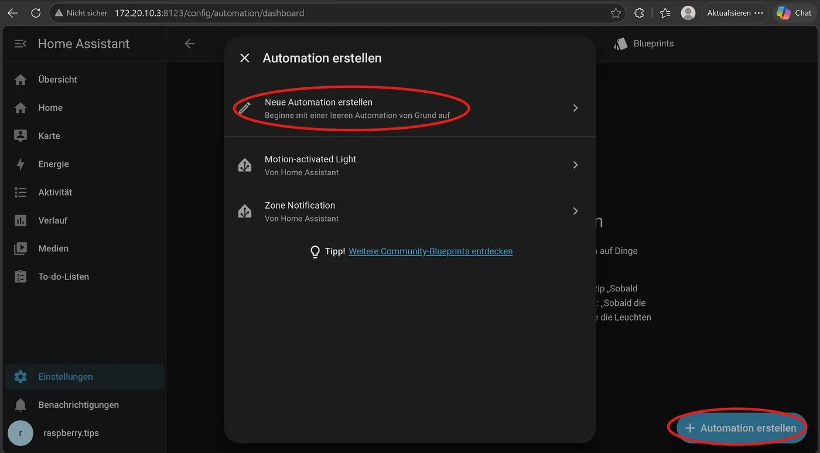Click the lightbulb Tipp icon
The image size is (820, 453).
315,251
